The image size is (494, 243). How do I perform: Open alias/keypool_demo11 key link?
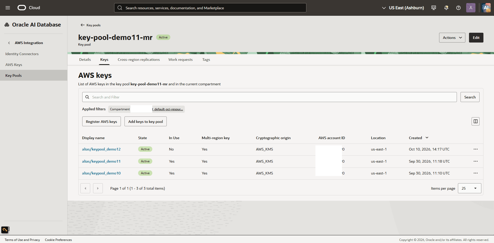tap(101, 161)
